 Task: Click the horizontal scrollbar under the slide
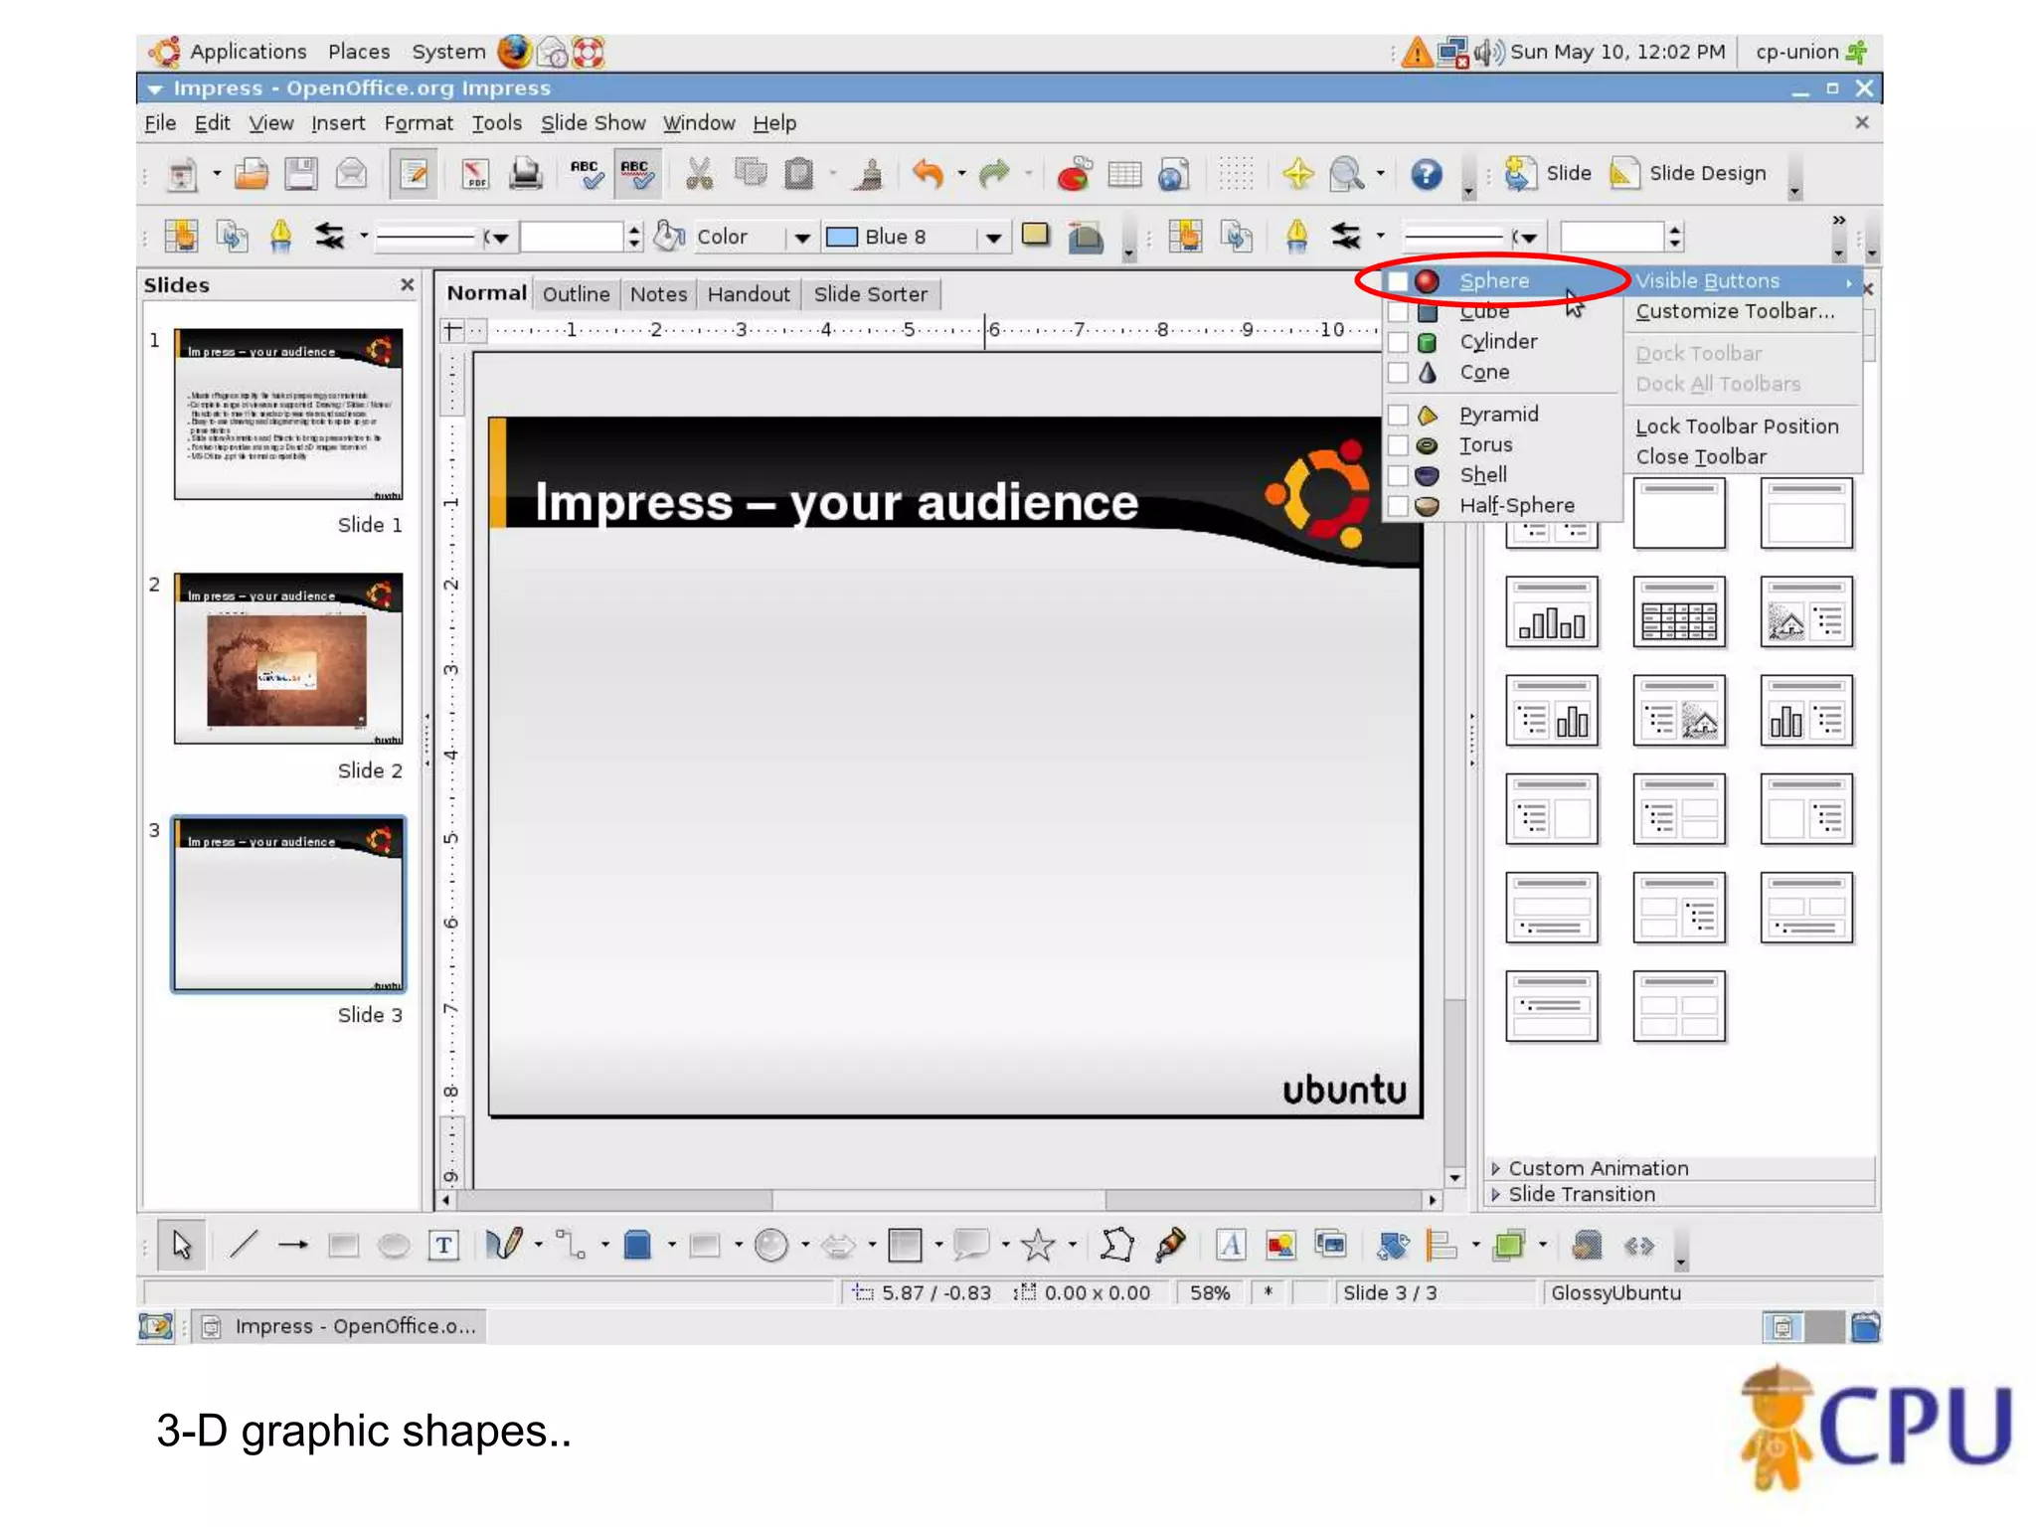click(x=938, y=1200)
